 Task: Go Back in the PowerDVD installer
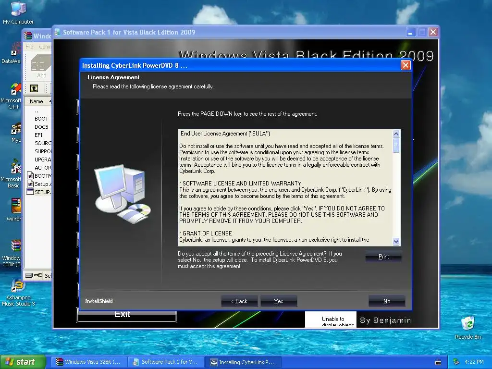point(239,301)
